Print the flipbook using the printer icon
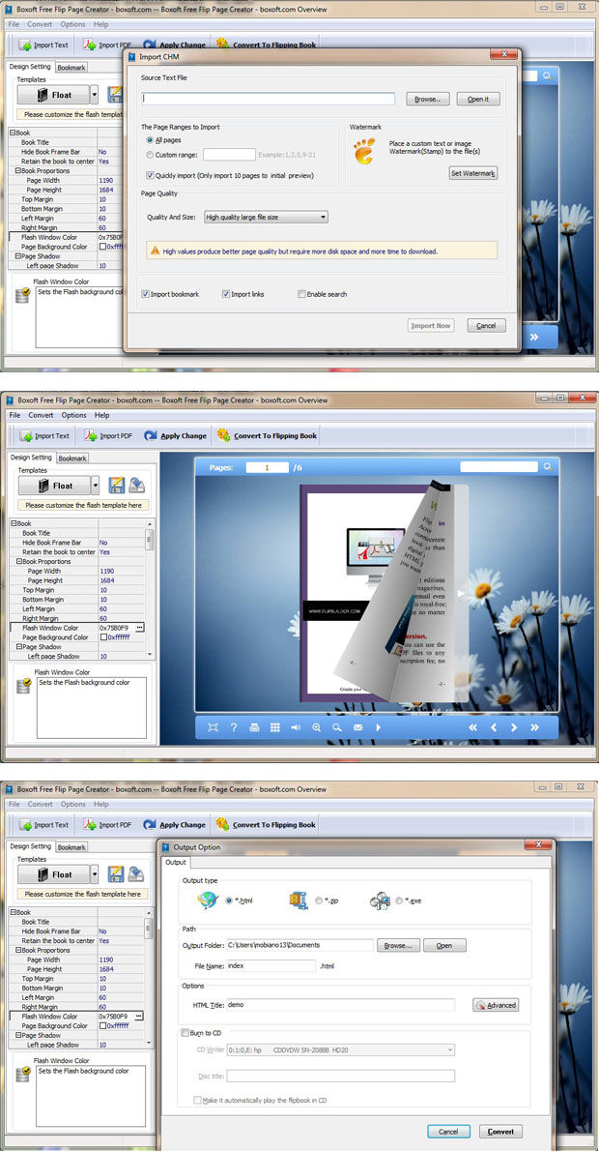The height and width of the screenshot is (1152, 599). [x=254, y=727]
